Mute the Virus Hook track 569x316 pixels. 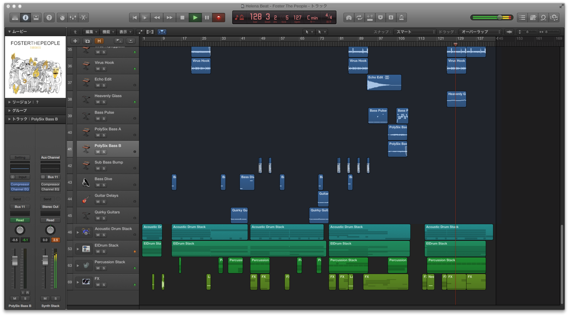[97, 69]
